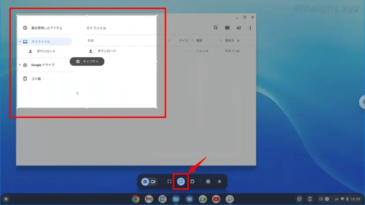Open Google Calendar from the shelf

pos(162,199)
